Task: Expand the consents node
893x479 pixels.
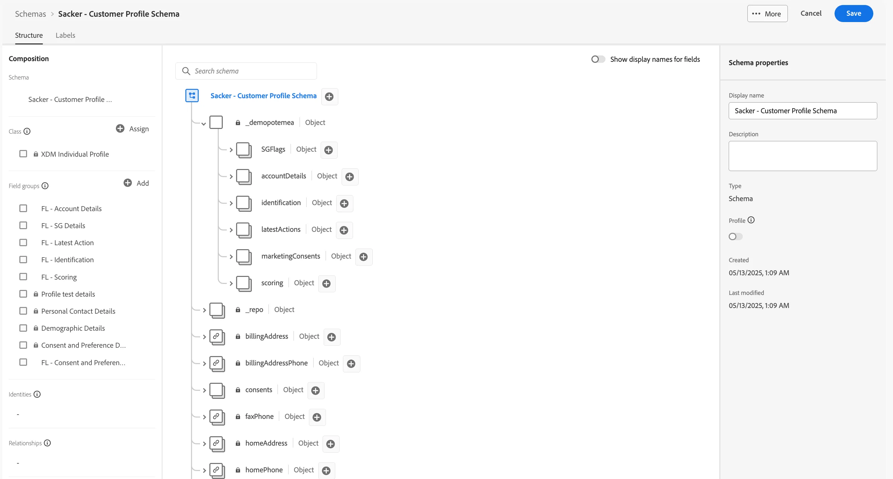Action: (204, 390)
